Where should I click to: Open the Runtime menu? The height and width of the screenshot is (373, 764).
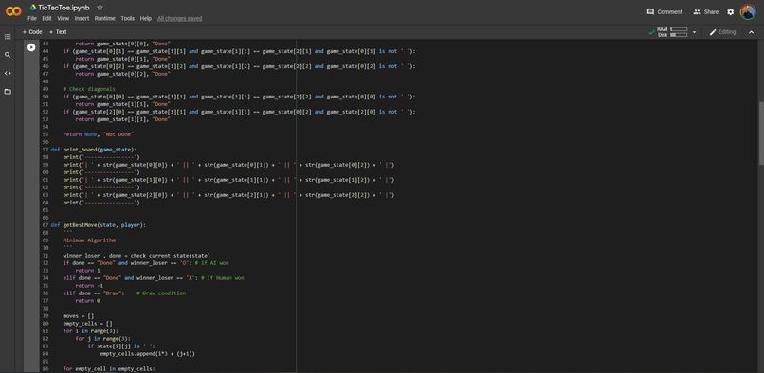(x=105, y=19)
